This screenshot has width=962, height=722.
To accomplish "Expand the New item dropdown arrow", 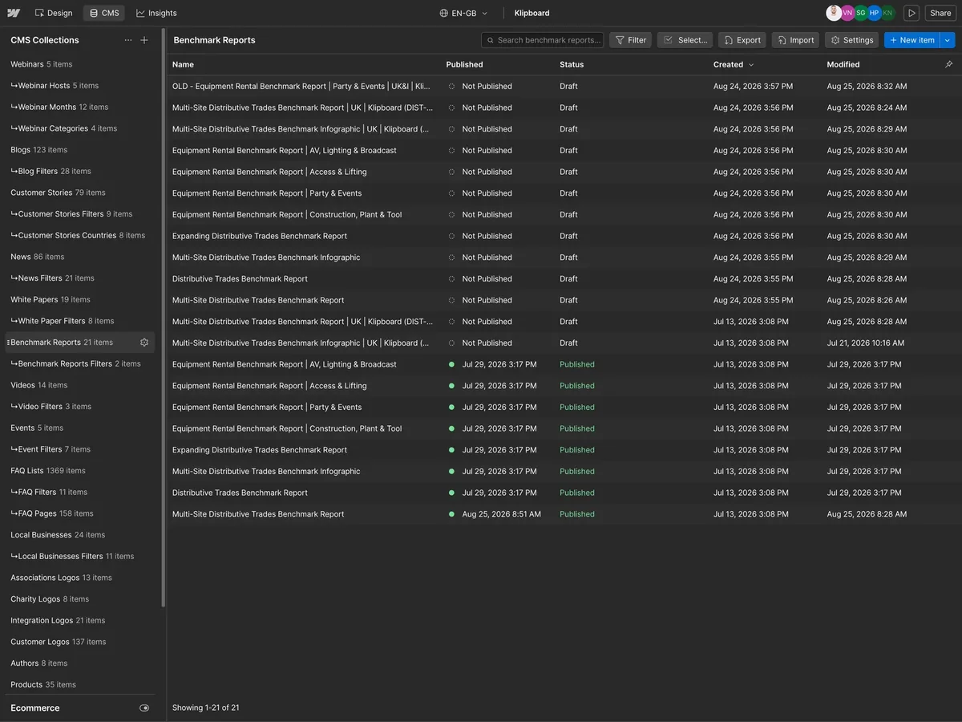I will (948, 40).
